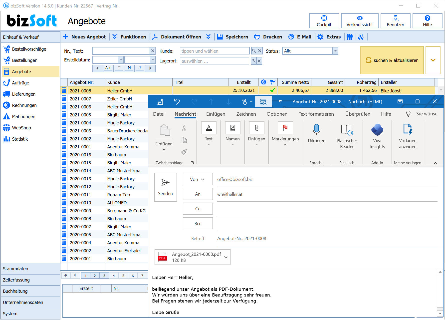Click the Cc button
The width and height of the screenshot is (445, 320).
(198, 209)
